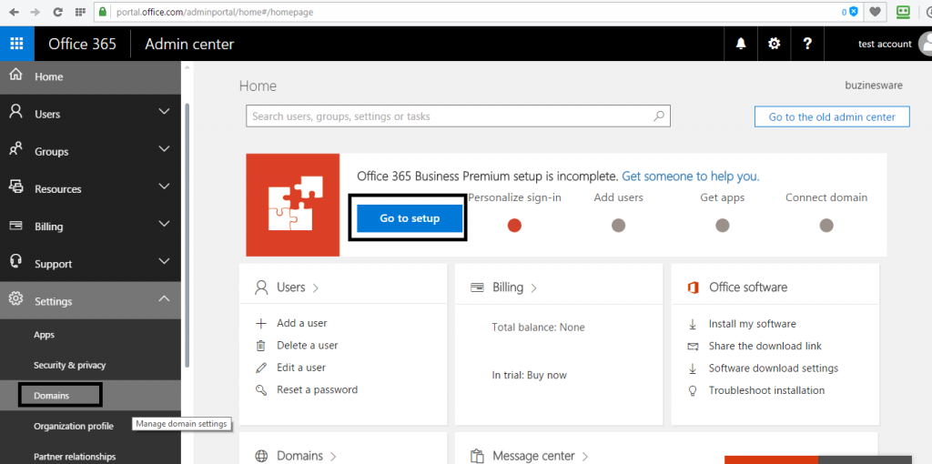Follow the Get someone to help you link
This screenshot has height=464, width=932.
(x=691, y=177)
